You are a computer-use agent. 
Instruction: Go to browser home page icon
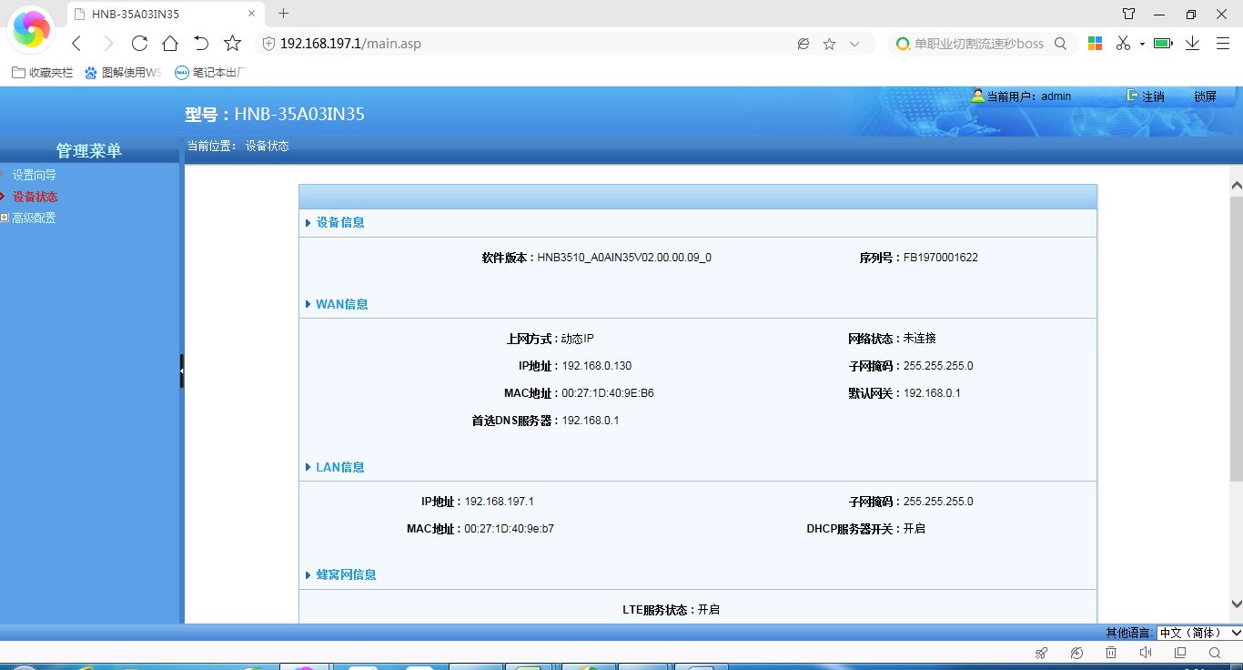pos(170,44)
